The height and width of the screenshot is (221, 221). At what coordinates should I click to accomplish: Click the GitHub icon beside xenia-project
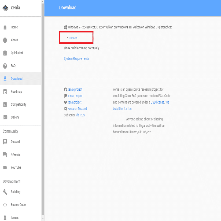click(x=65, y=90)
